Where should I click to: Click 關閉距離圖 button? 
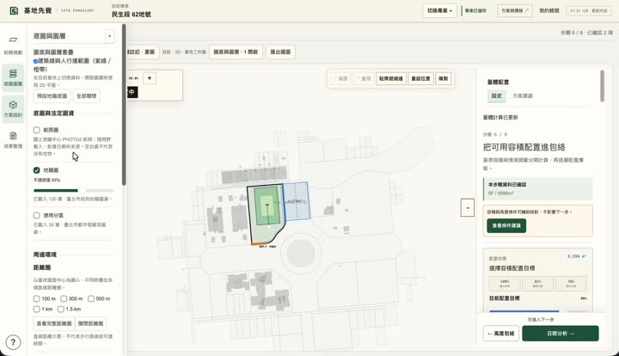point(90,323)
